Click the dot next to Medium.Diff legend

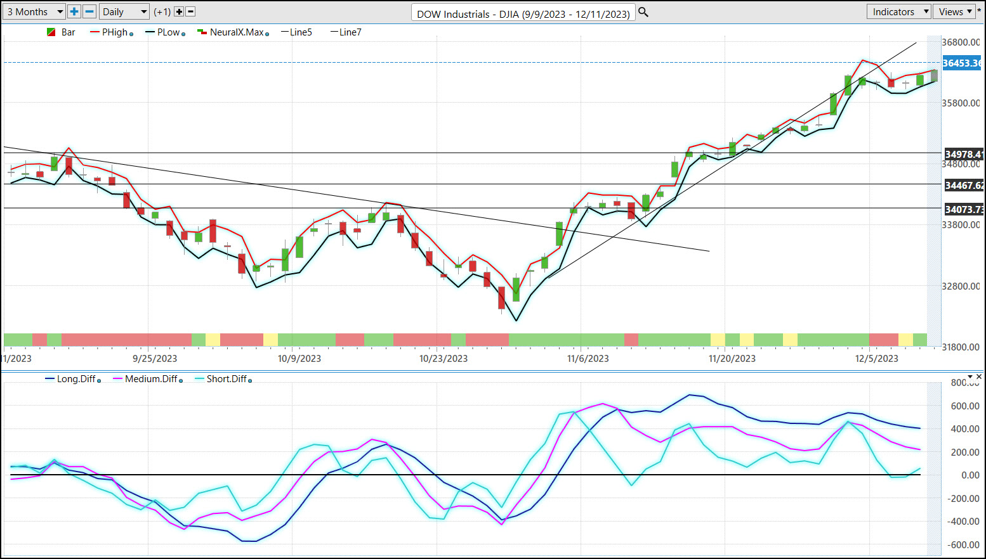pos(181,381)
